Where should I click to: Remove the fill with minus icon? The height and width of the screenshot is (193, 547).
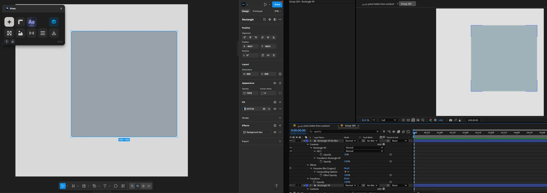pos(280,109)
